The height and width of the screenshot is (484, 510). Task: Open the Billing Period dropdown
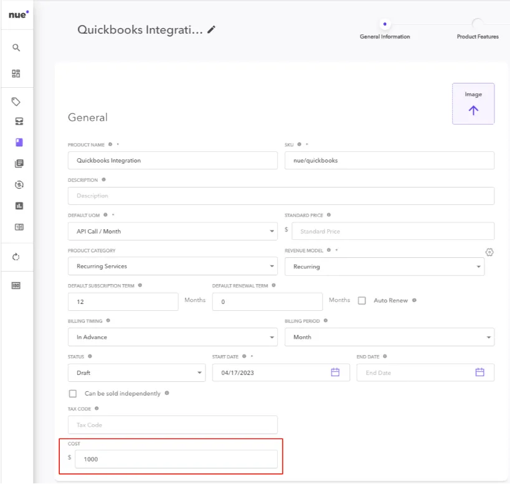[389, 337]
